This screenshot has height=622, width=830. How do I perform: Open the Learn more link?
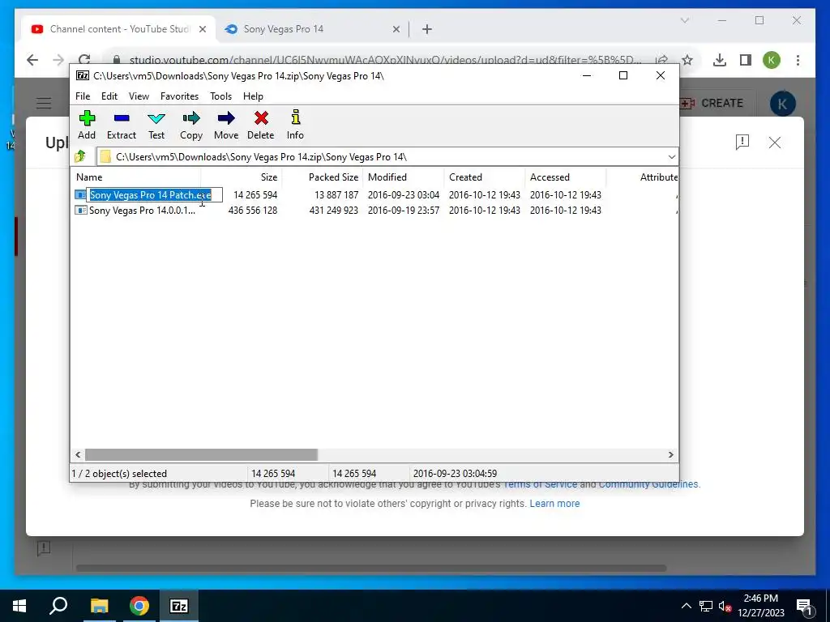[x=554, y=504]
